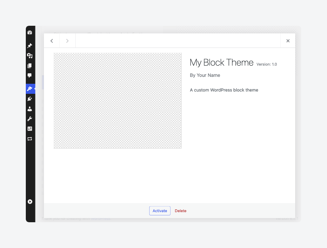Screen dimensions: 327x248
Task: Delete My Block Theme
Action: 181,211
